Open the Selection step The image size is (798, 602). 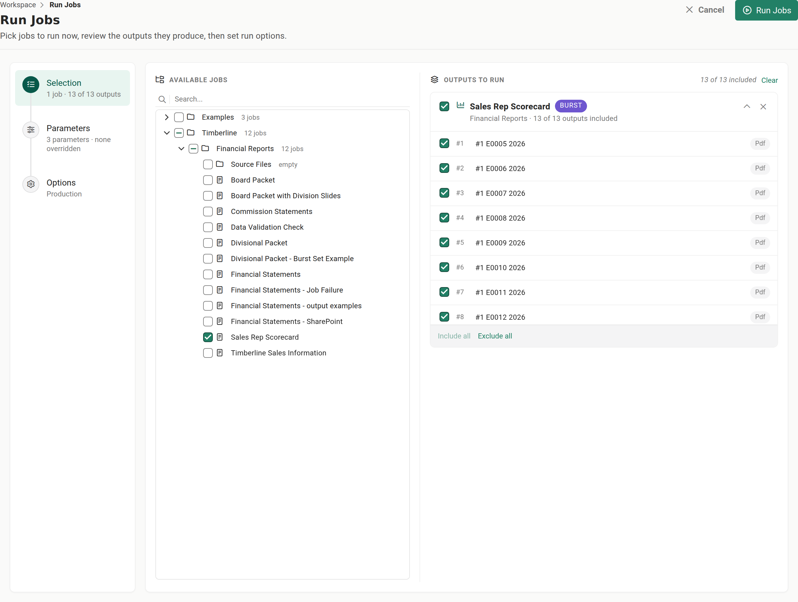73,88
